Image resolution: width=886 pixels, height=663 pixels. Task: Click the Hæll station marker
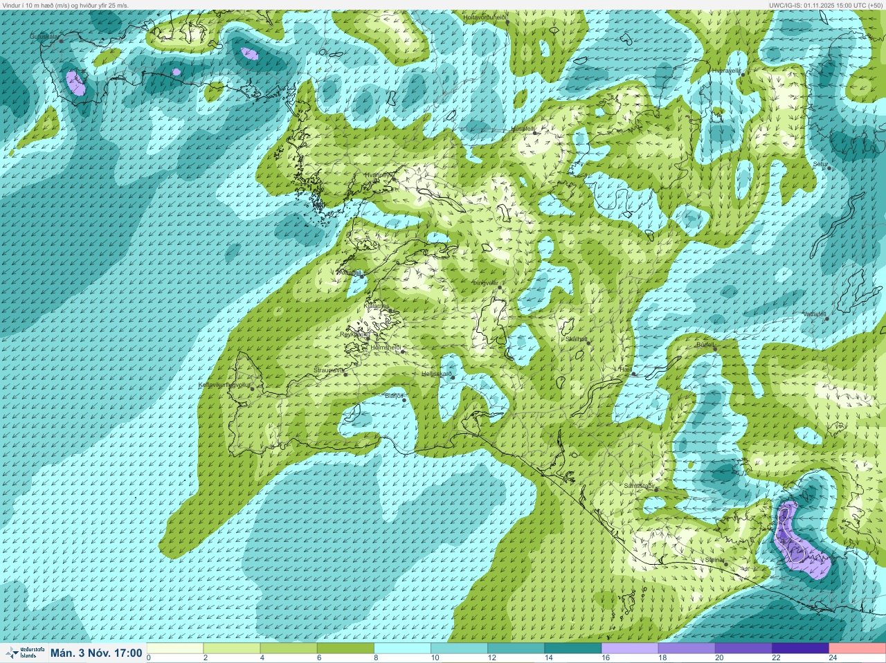coord(633,374)
